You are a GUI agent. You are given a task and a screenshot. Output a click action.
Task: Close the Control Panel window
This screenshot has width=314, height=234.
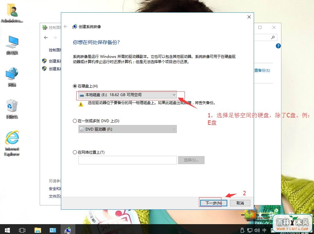[274, 27]
